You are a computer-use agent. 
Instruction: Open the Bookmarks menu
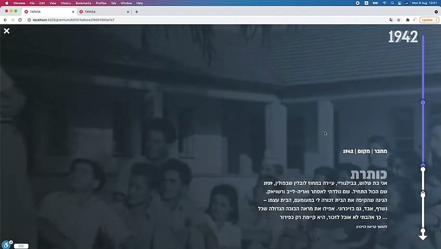pos(83,3)
